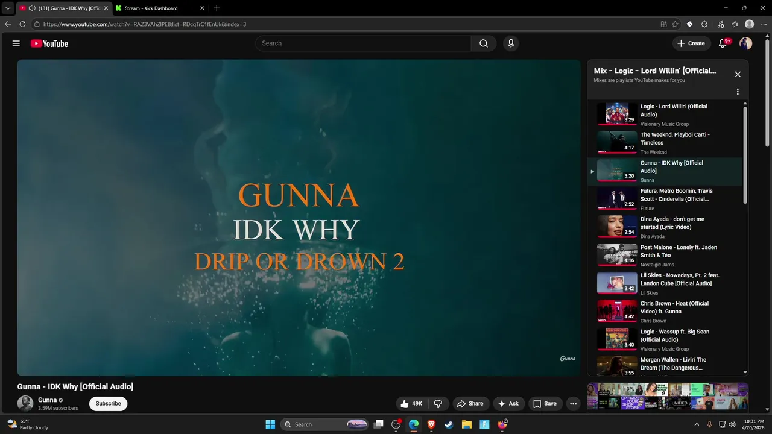Select the Gunna - IDK Why tab
Viewport: 772px width, 434px height.
tap(63, 8)
